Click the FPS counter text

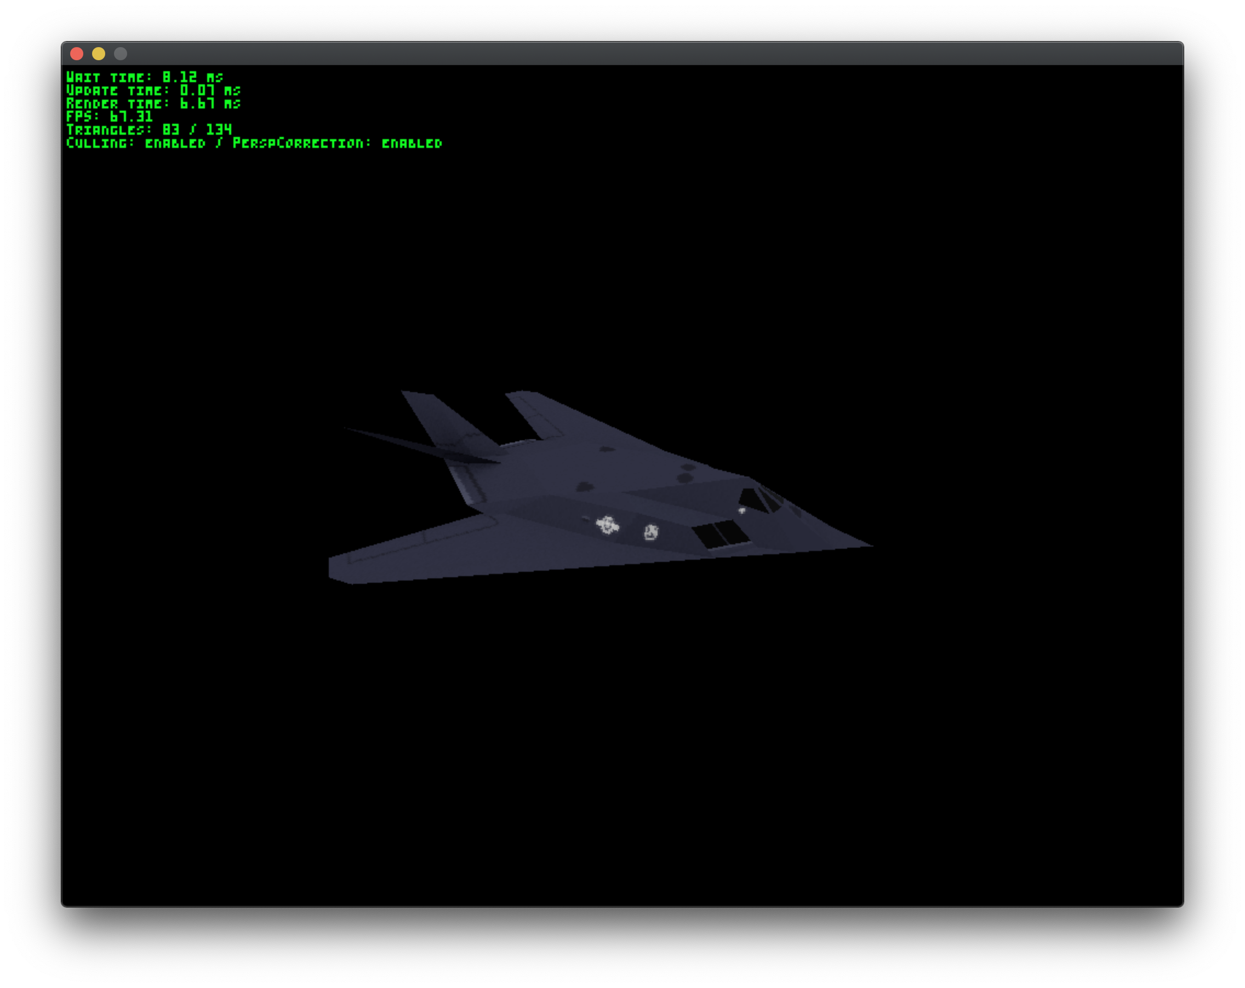pyautogui.click(x=109, y=117)
